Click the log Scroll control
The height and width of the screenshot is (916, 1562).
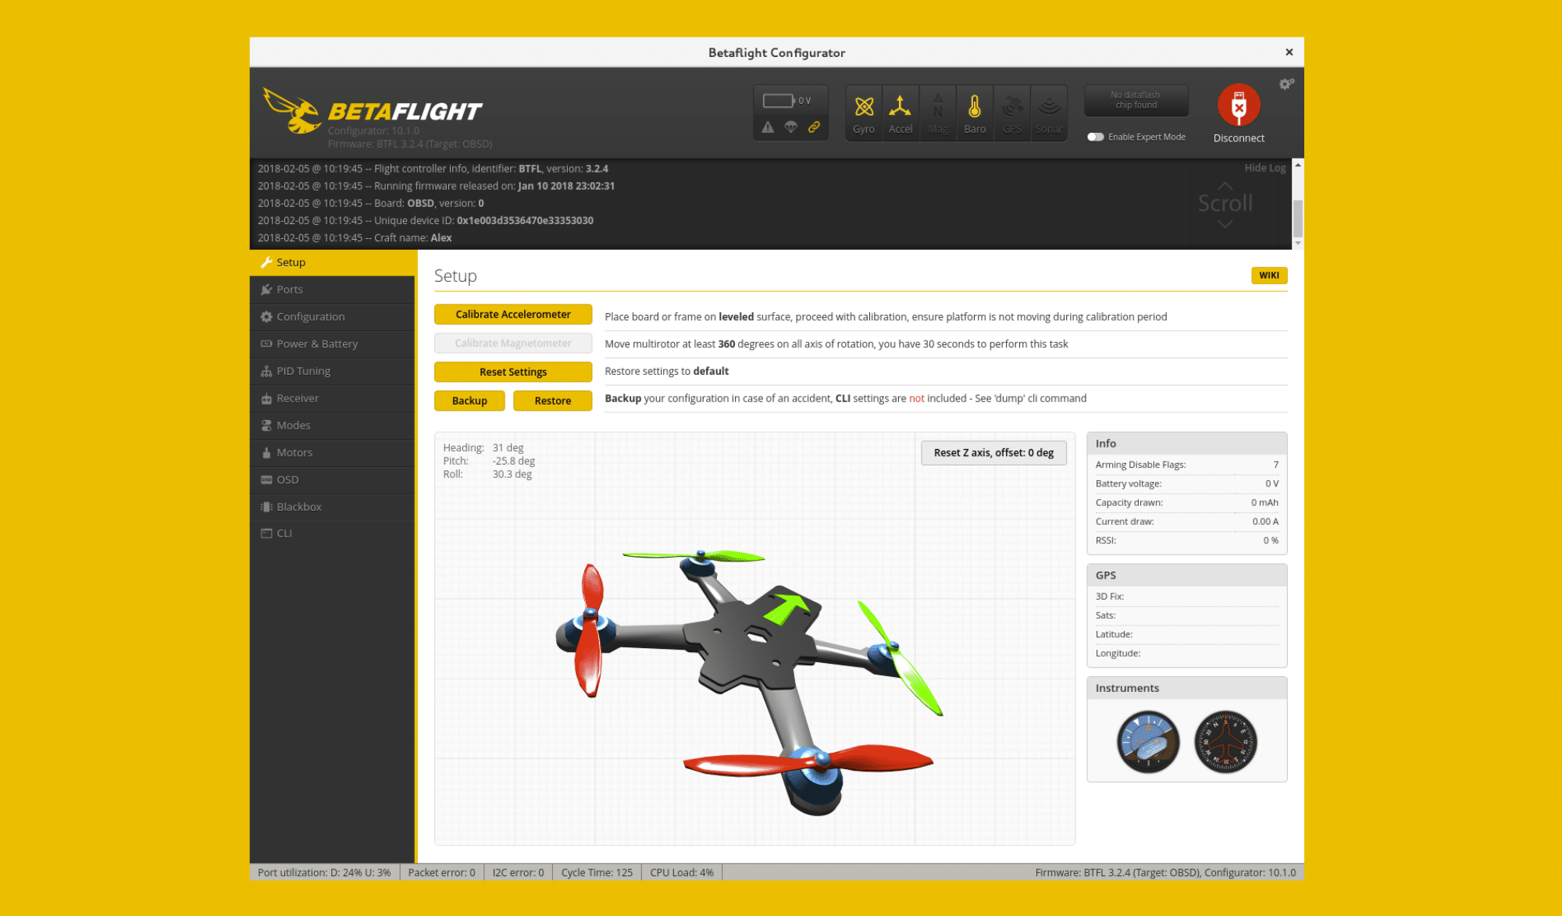[x=1225, y=204]
